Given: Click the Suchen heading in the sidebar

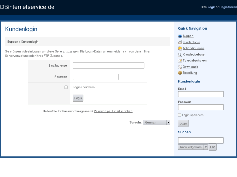Looking at the screenshot, I should 184,132.
